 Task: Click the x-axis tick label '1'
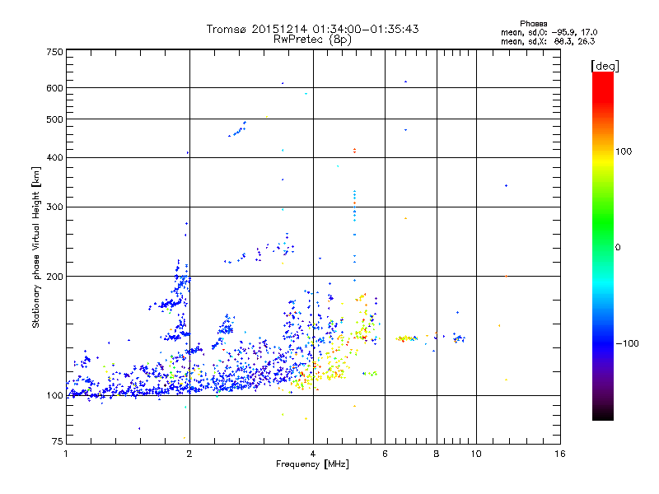tap(66, 454)
